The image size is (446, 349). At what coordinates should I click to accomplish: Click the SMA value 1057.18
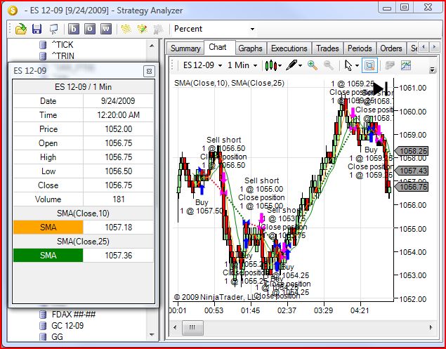pyautogui.click(x=118, y=228)
